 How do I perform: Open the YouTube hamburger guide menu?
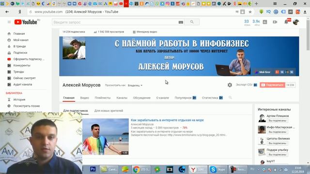coord(9,22)
